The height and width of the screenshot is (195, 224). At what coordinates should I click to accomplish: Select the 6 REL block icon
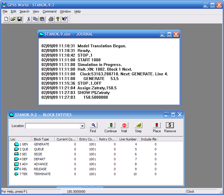tap(17, 169)
